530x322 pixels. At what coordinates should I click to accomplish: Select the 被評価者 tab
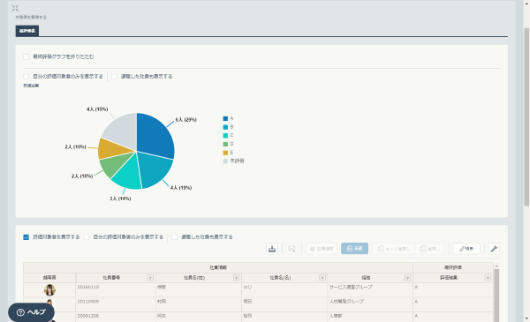click(x=27, y=31)
